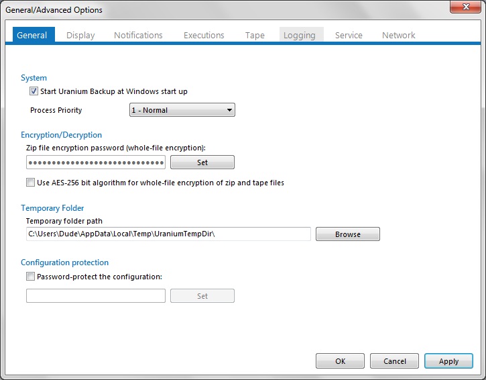486x380 pixels.
Task: Click the Temporary Folder section heading
Action: 52,208
